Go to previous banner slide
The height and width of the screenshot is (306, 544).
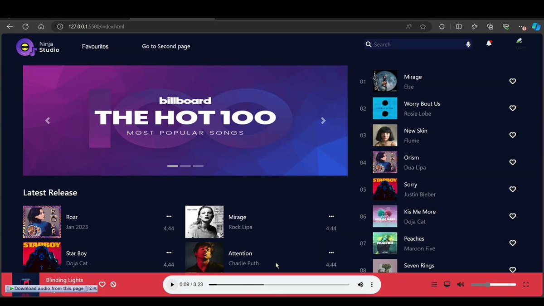(x=47, y=121)
